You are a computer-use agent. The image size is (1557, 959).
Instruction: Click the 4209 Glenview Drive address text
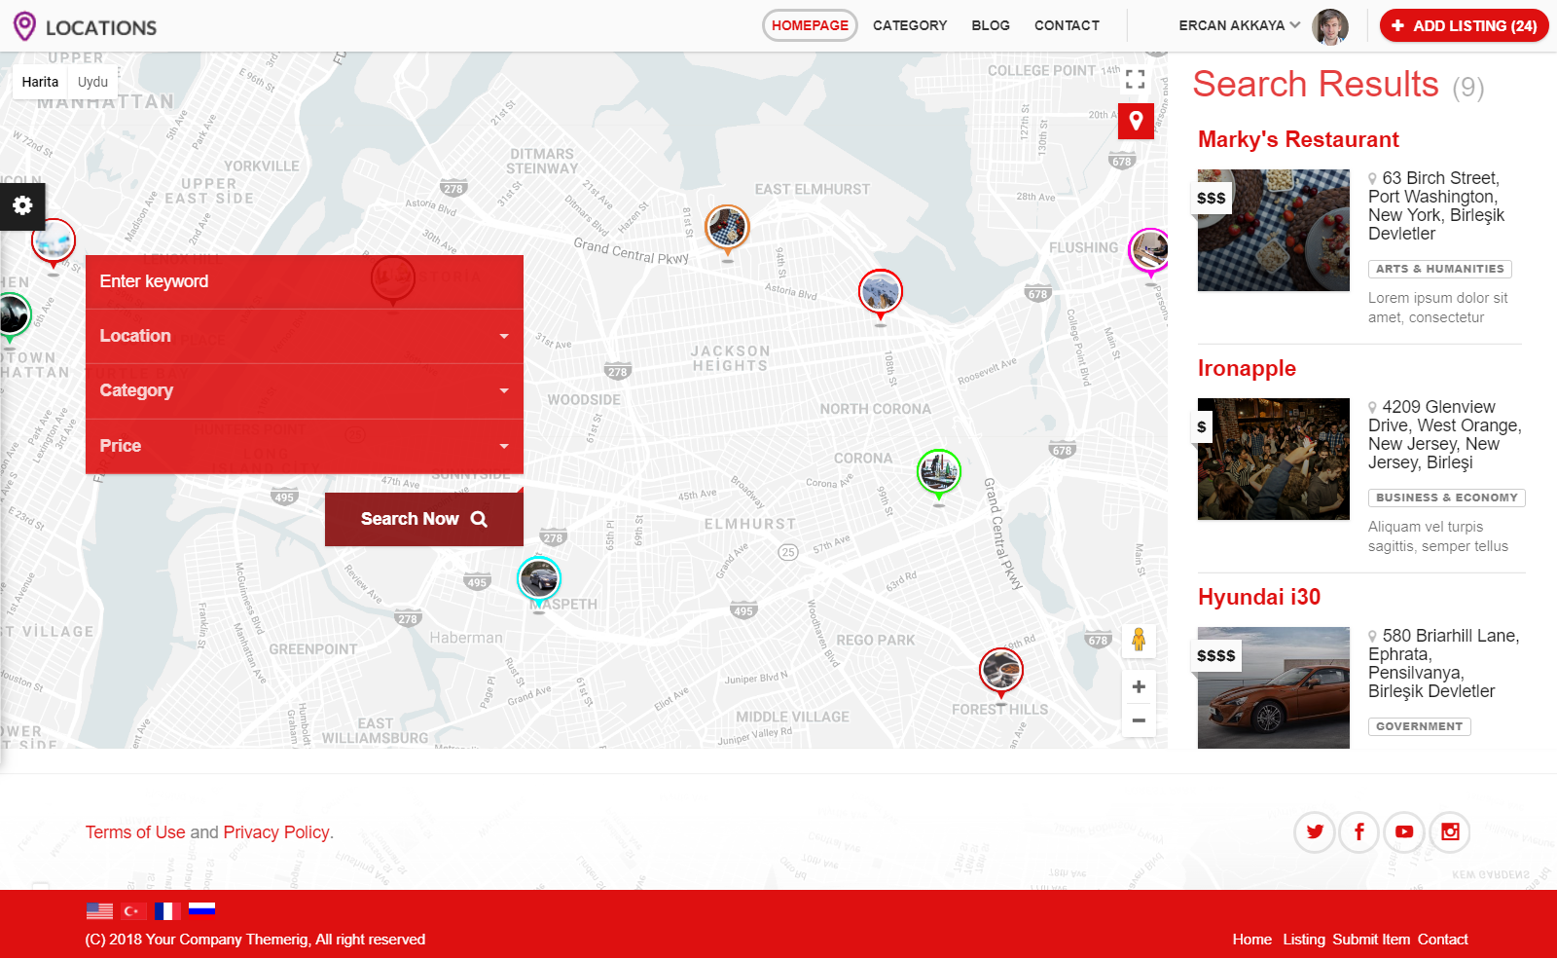tap(1445, 434)
